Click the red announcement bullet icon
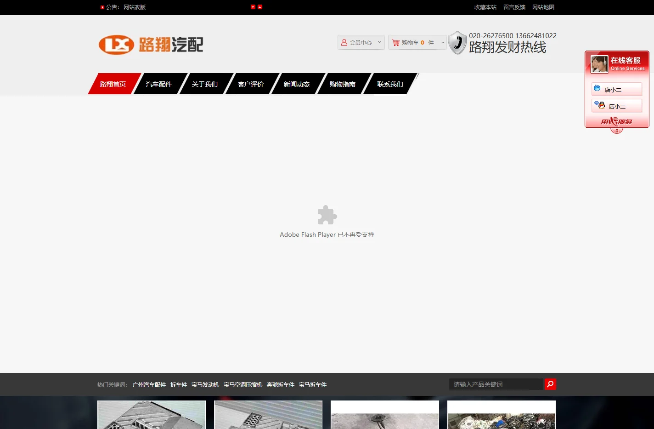 click(x=102, y=7)
